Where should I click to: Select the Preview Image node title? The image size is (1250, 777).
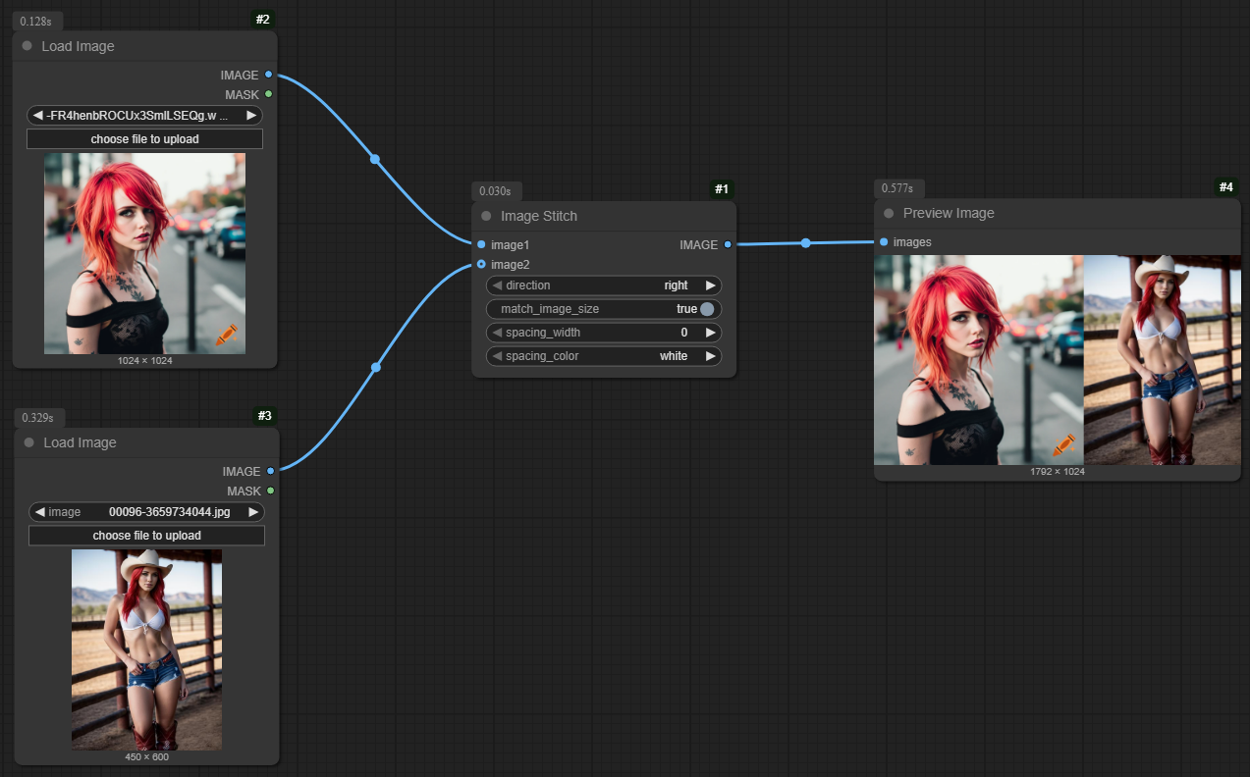click(x=949, y=213)
